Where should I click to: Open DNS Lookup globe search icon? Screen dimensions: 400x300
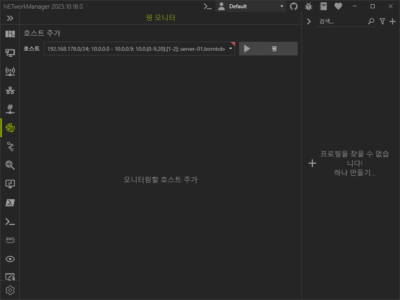(x=10, y=165)
